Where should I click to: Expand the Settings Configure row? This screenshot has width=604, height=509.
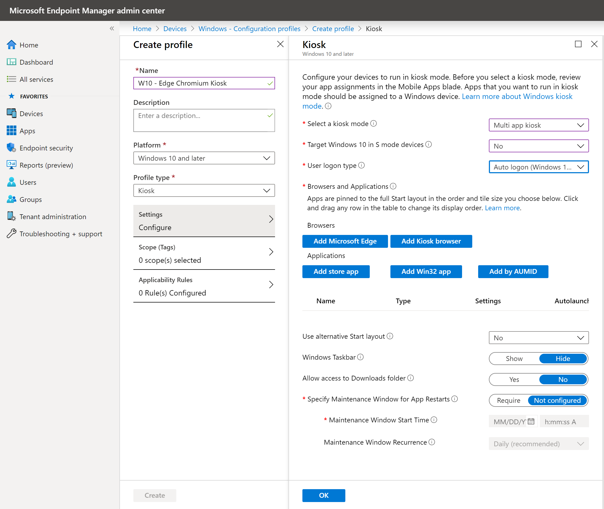tap(204, 221)
